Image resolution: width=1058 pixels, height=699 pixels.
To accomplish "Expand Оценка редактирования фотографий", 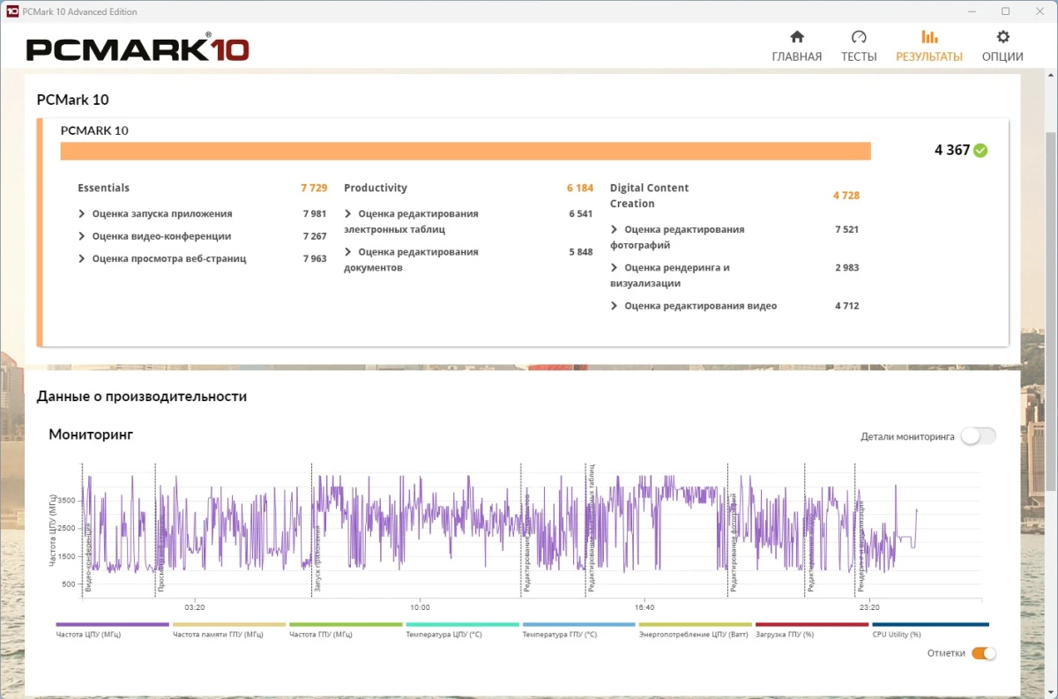I will click(615, 229).
